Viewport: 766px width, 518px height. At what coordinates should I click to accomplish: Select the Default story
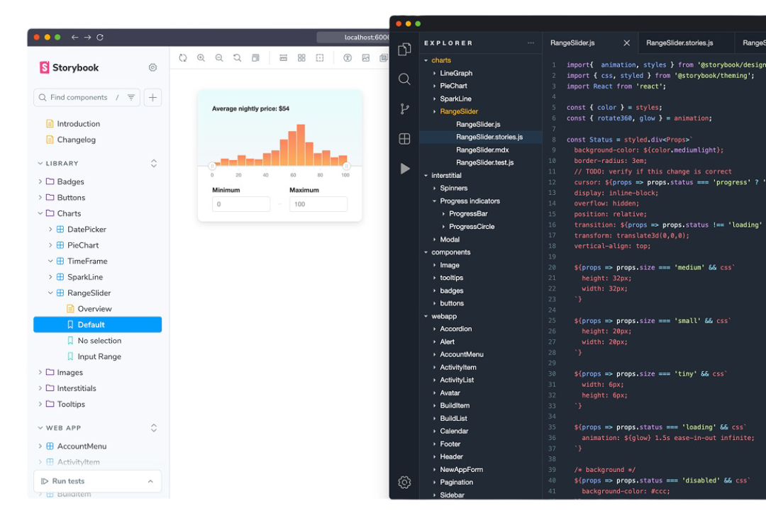[98, 325]
